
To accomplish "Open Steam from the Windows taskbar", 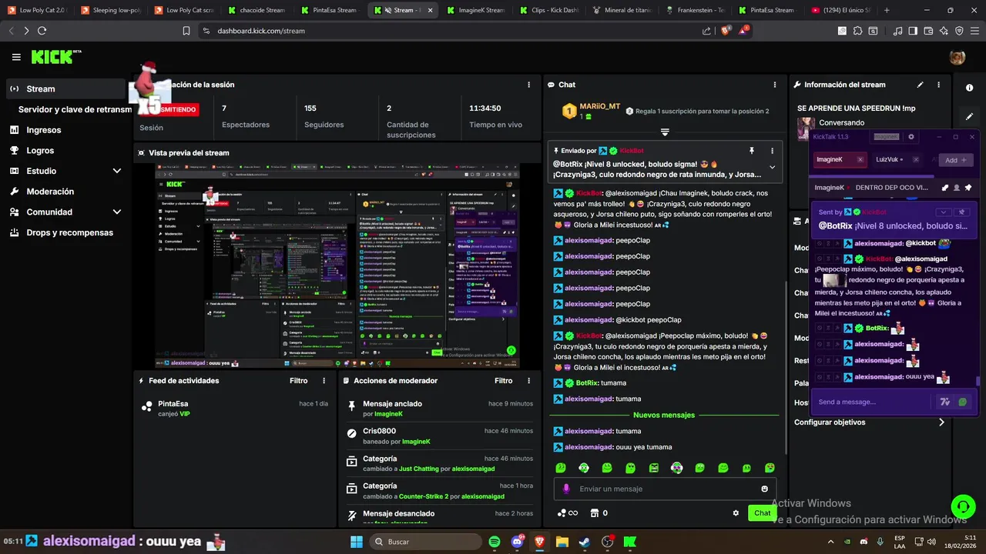I will (585, 542).
